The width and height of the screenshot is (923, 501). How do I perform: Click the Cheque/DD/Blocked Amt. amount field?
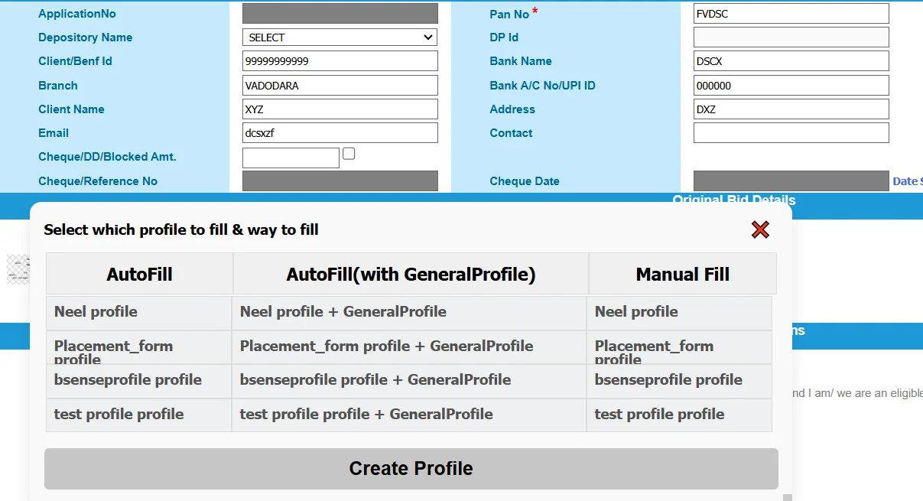pyautogui.click(x=291, y=158)
